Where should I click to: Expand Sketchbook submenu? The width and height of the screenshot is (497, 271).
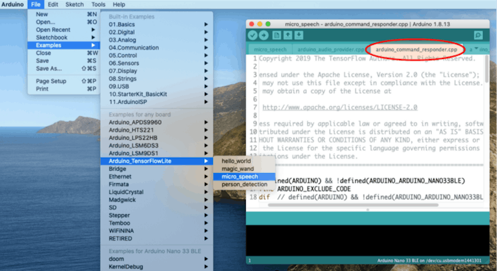coord(64,38)
